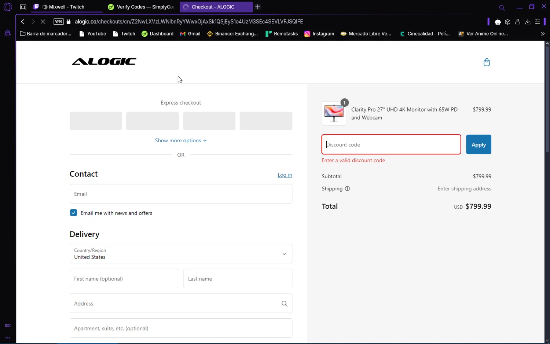This screenshot has width=550, height=344.
Task: Click the robot-shaped toolbar icon
Action: coord(498,22)
